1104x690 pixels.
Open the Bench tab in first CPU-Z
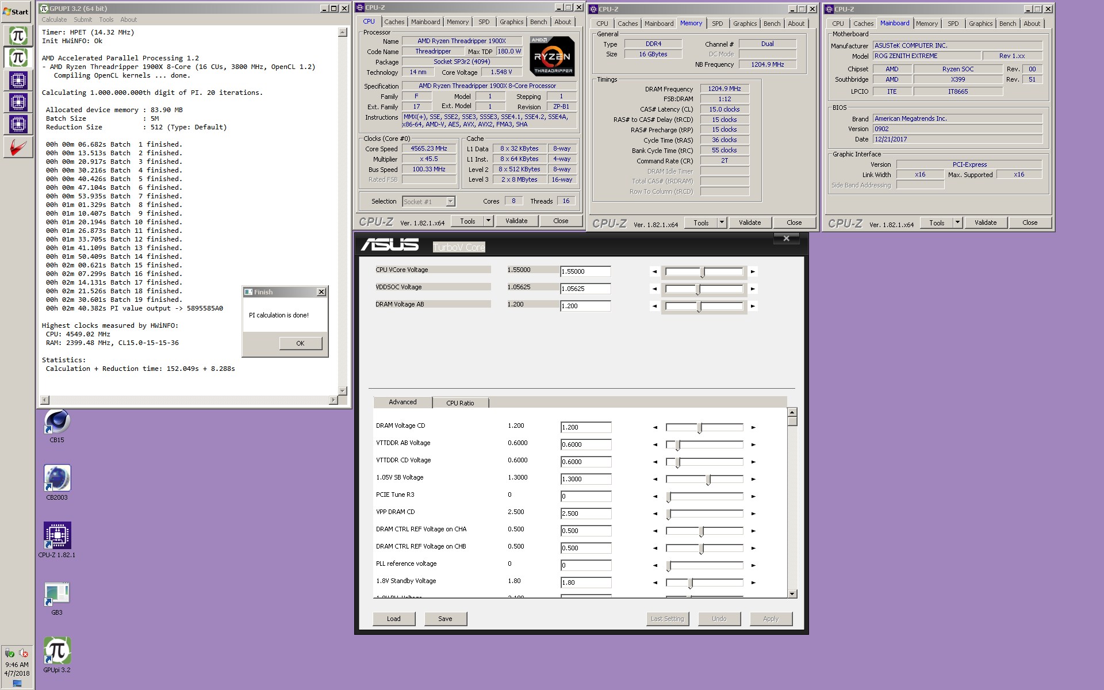[x=539, y=22]
